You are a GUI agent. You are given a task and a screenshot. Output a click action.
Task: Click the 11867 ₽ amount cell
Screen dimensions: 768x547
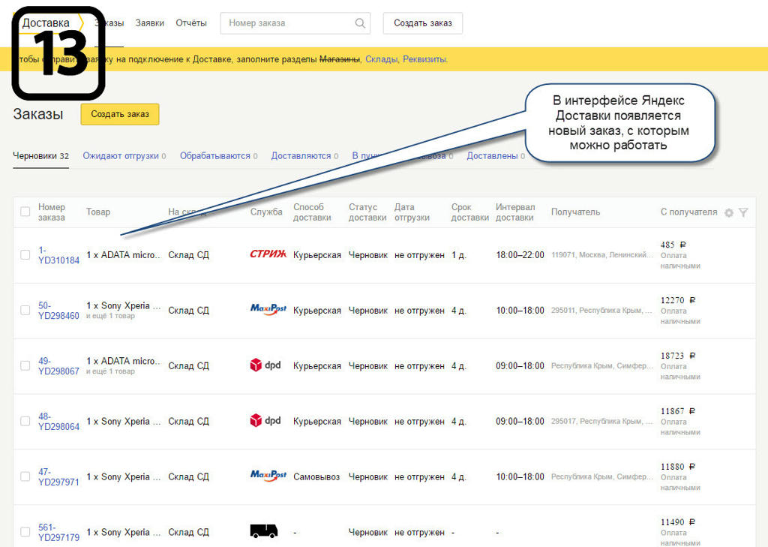pos(678,410)
